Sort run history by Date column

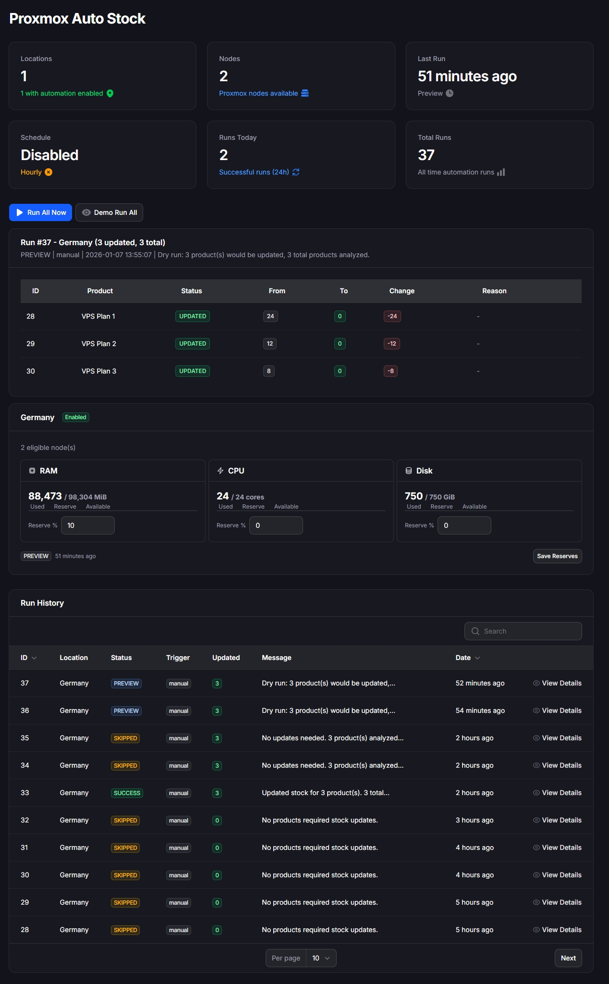tap(467, 658)
